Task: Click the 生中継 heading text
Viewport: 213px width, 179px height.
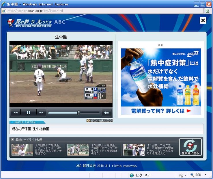Action: 61,37
